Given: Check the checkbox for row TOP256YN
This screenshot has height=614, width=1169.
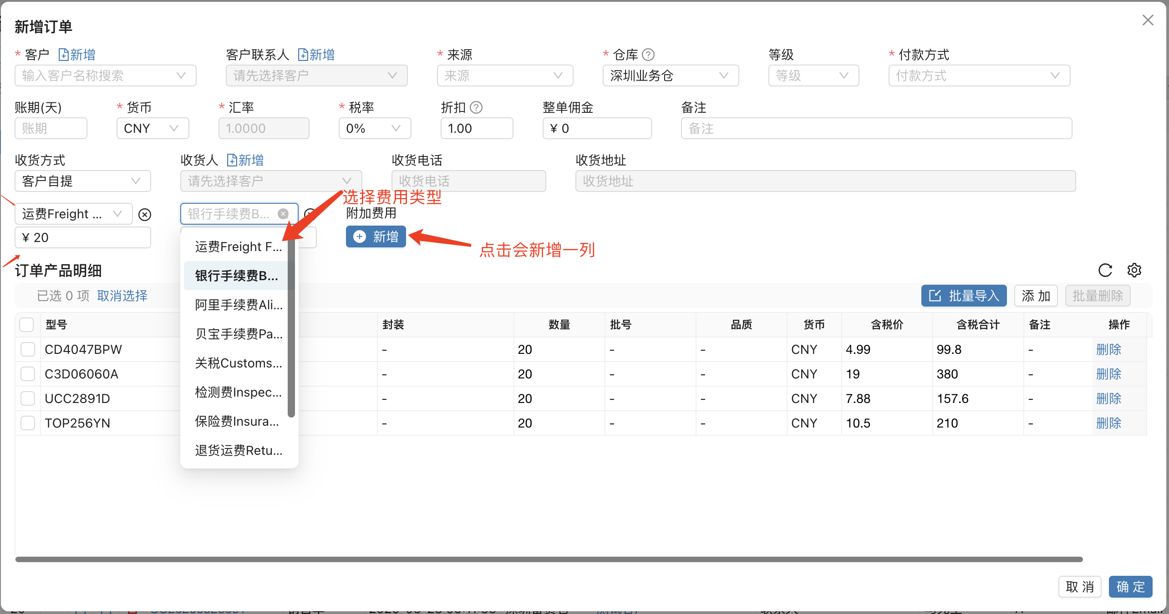Looking at the screenshot, I should tap(27, 423).
